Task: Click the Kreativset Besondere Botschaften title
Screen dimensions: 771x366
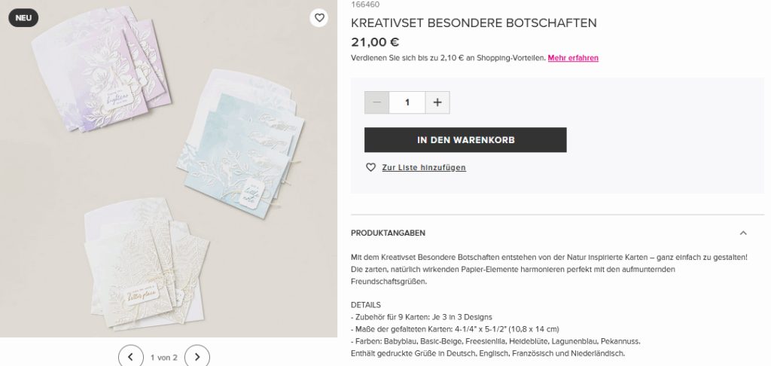Action: click(474, 23)
